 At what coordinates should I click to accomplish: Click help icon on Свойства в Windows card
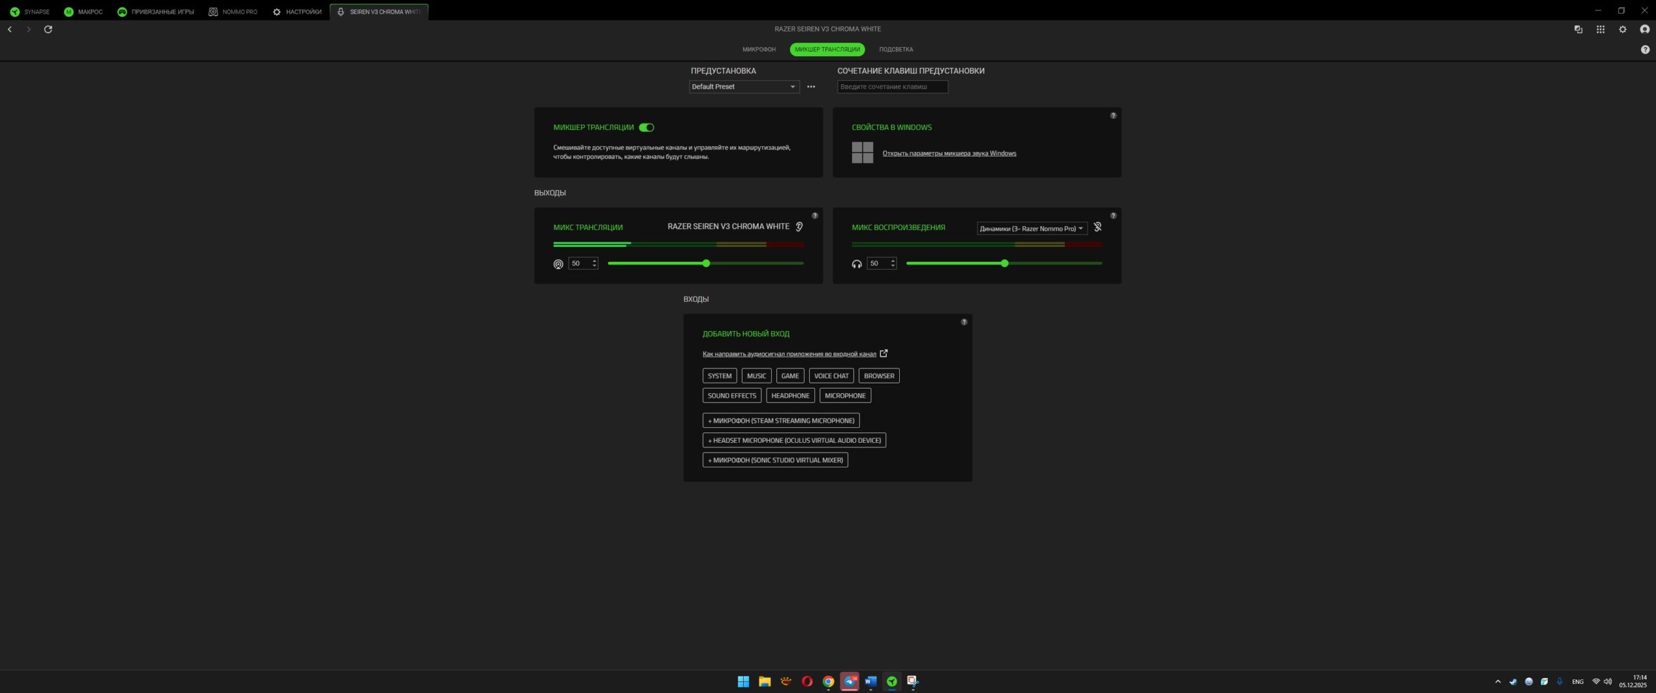[x=1113, y=116]
